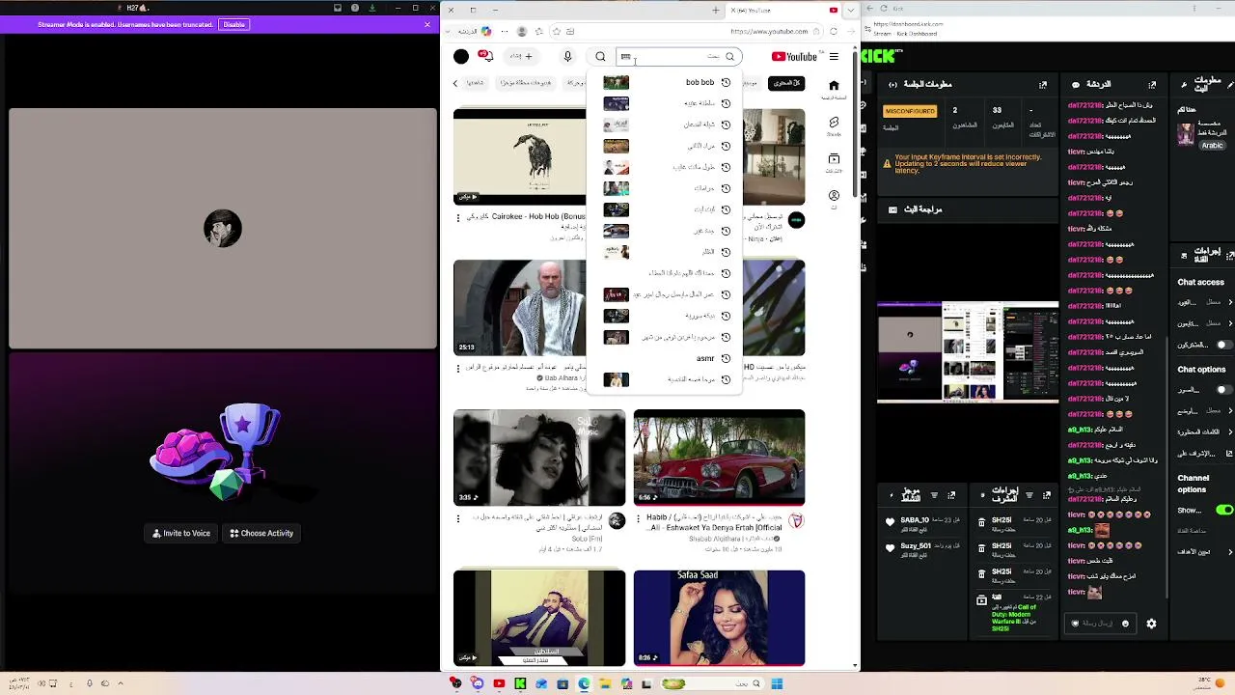The image size is (1235, 695).
Task: Click trash icon on first SH25i moderation entry
Action: pos(981,521)
